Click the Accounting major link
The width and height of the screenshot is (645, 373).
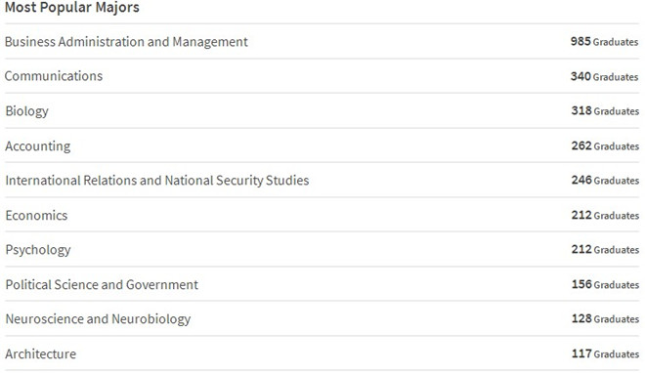click(x=38, y=145)
